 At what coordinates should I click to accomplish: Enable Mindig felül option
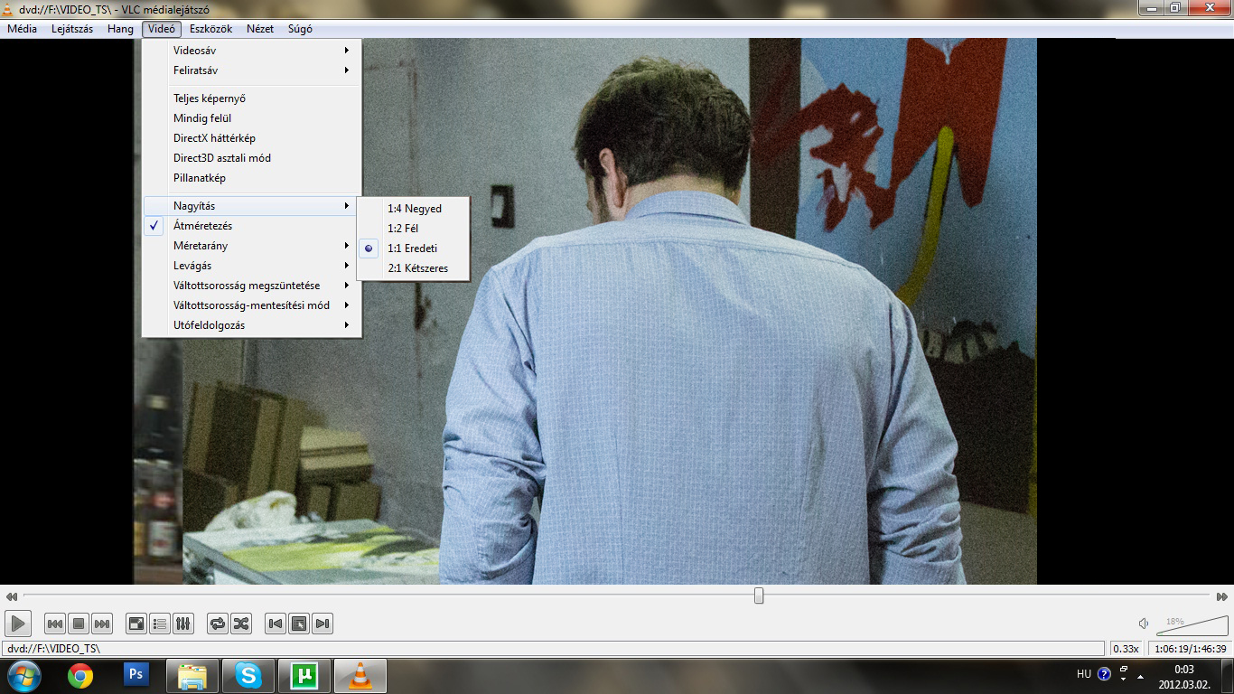click(252, 118)
